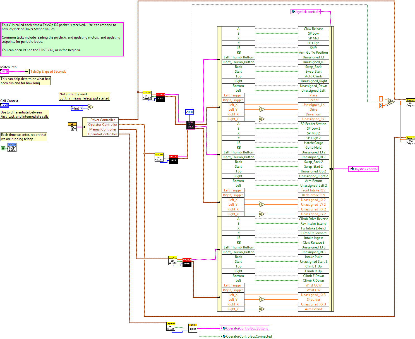Image resolution: width=415 pixels, height=339 pixels.
Task: Click the 2000 numeric constant
Action: [x=189, y=112]
